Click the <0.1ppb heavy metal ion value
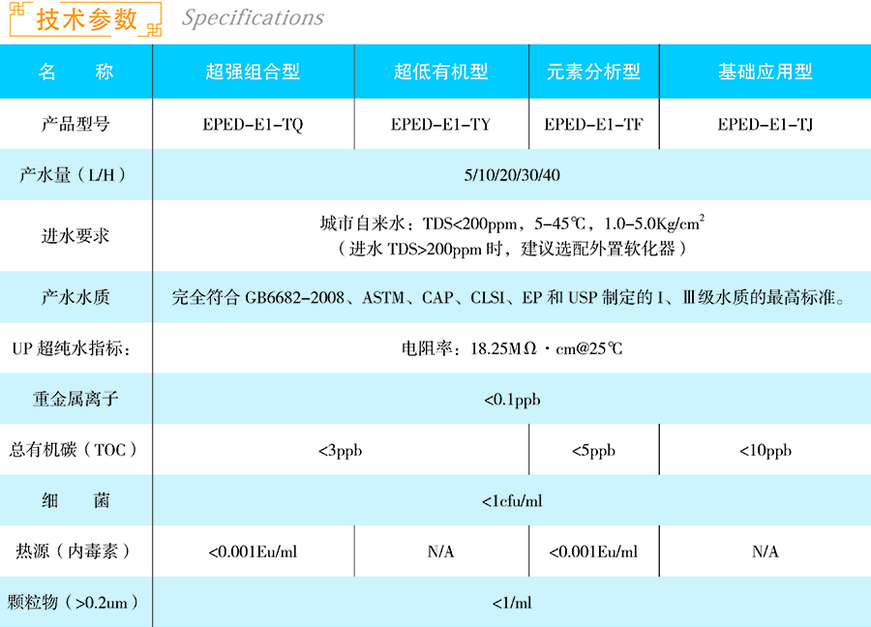 (512, 399)
